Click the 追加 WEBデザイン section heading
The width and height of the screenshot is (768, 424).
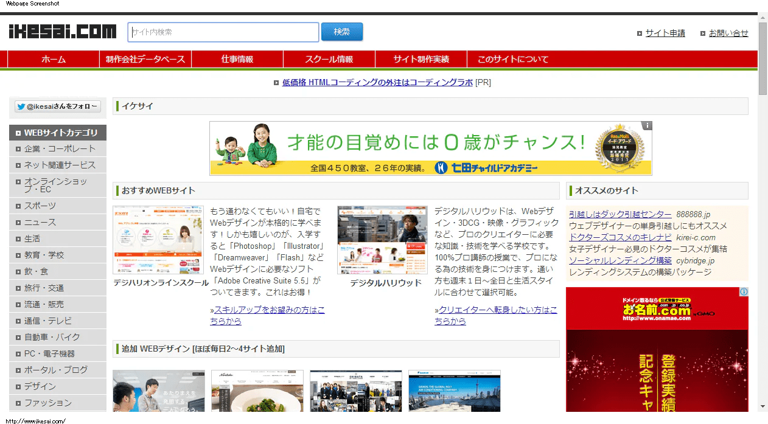tap(336, 349)
